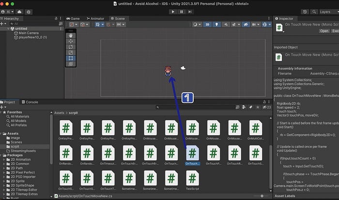Select the Rotate tool in the scene toolbar
This screenshot has width=339, height=200.
71,47
